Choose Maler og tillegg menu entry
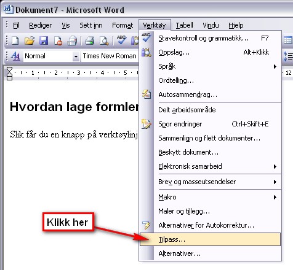This screenshot has width=293, height=270. coord(211,211)
